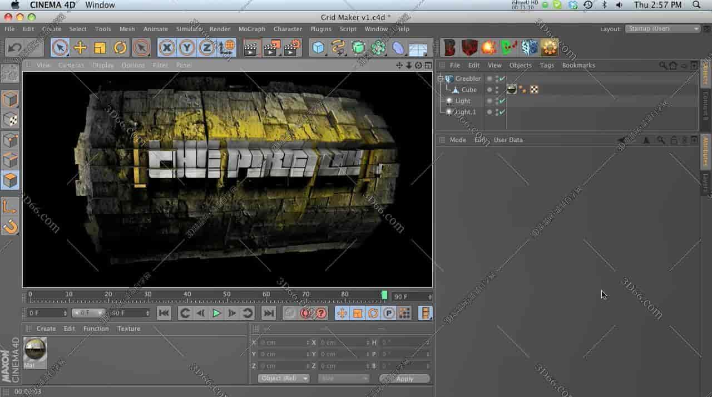Click the checkerboard texture tag on Cube
The width and height of the screenshot is (712, 397).
point(533,89)
